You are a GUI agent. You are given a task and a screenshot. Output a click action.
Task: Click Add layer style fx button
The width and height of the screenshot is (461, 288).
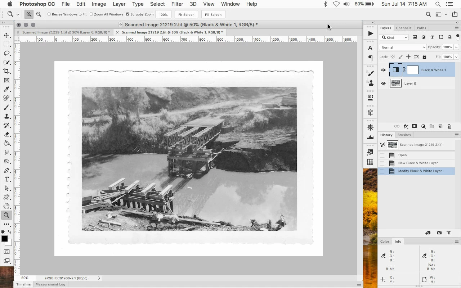pyautogui.click(x=406, y=126)
